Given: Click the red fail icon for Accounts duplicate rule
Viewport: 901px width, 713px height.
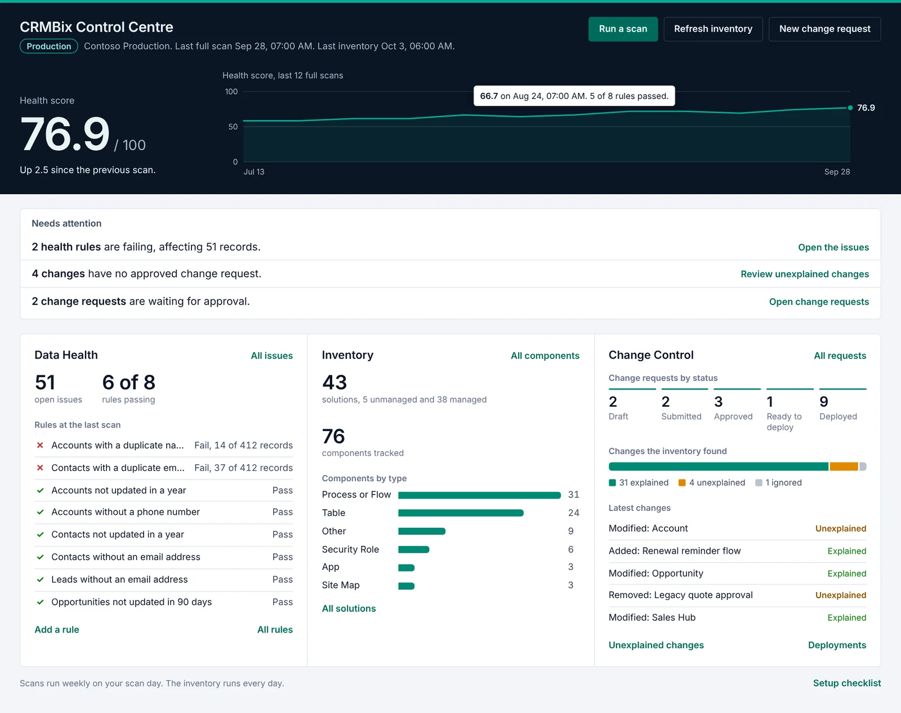Looking at the screenshot, I should 40,445.
